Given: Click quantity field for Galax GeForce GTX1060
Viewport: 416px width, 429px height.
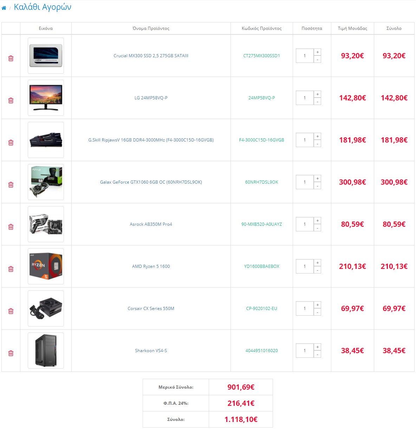Looking at the screenshot, I should 305,182.
